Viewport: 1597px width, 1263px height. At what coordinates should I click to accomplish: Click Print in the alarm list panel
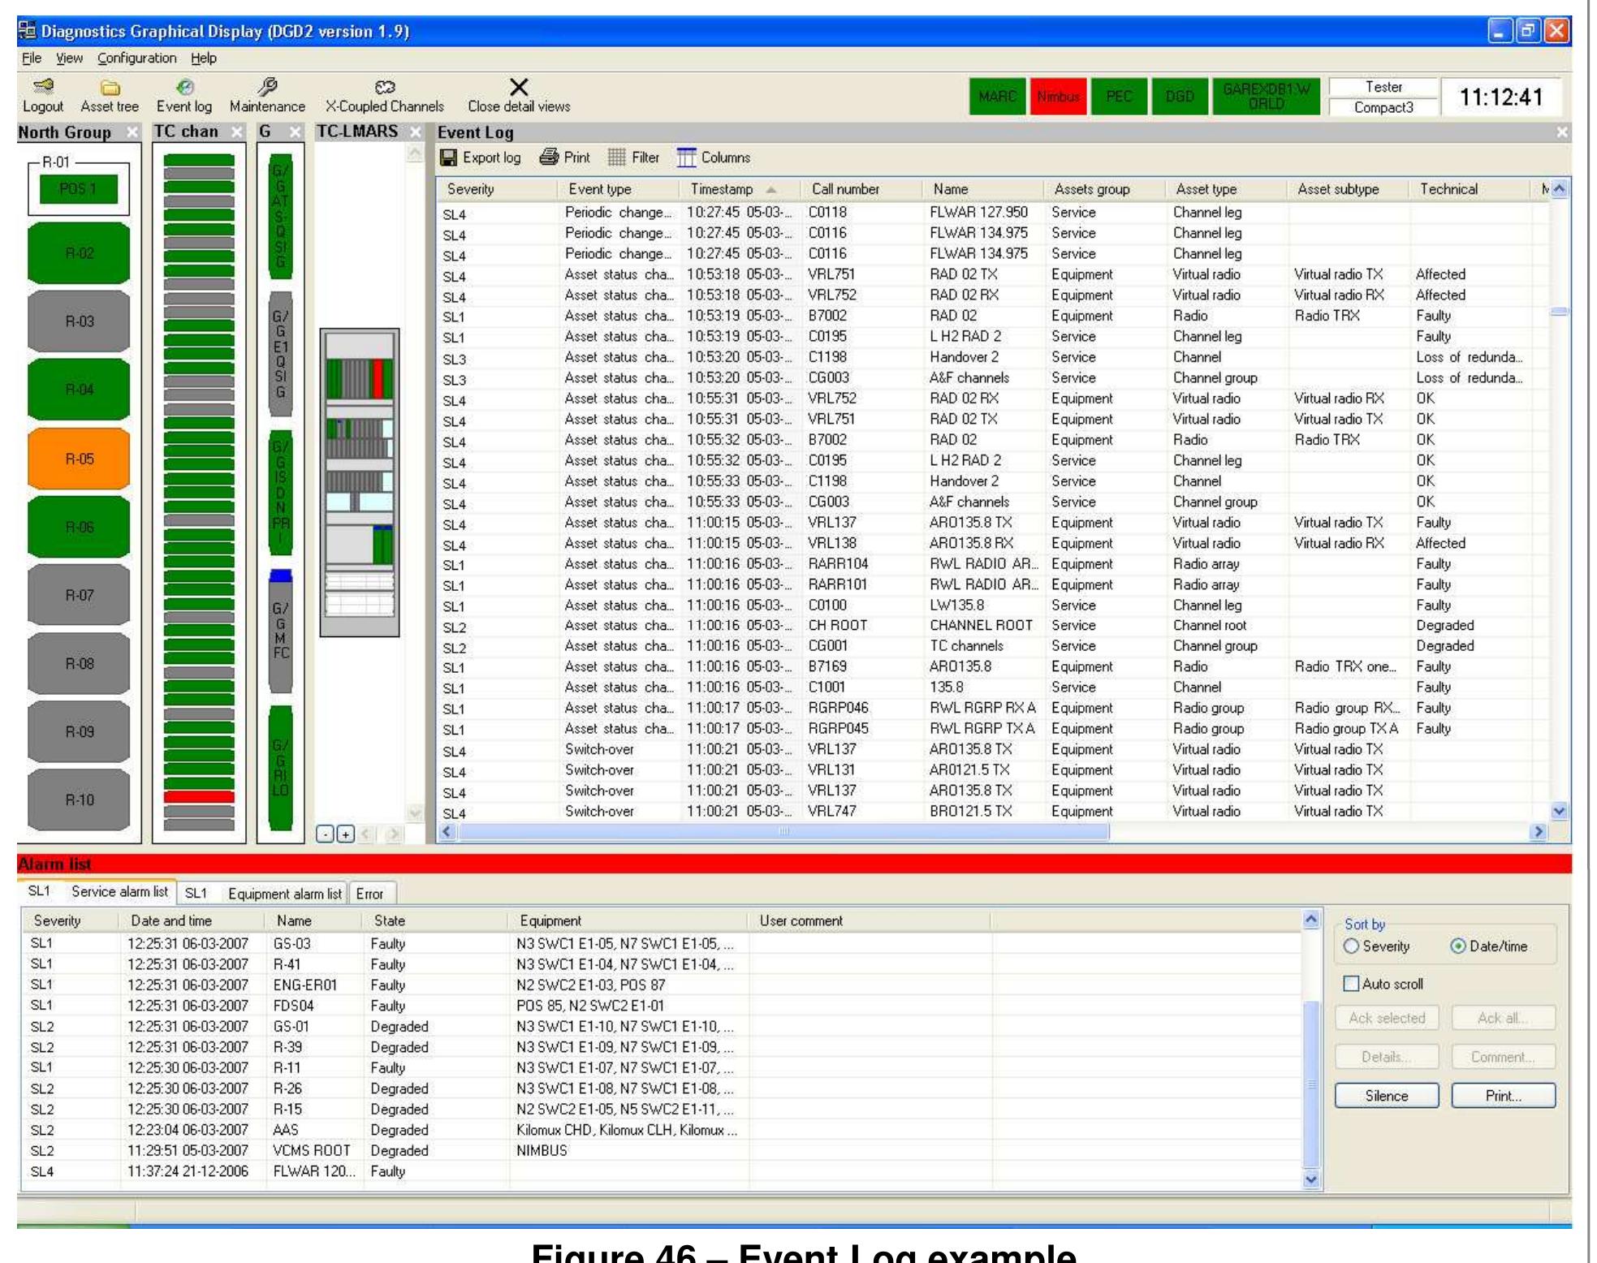pyautogui.click(x=1504, y=1095)
